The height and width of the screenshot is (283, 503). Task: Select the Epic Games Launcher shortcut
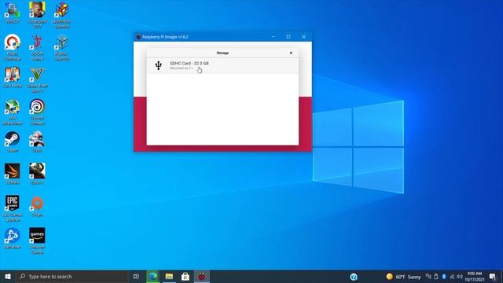click(x=13, y=208)
